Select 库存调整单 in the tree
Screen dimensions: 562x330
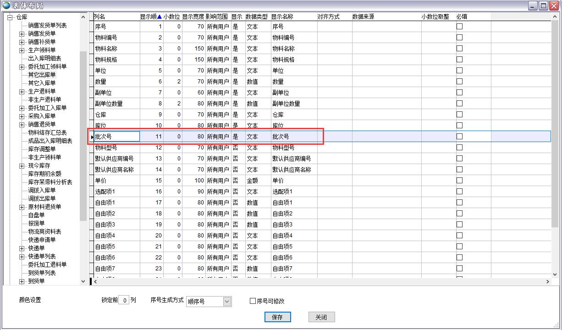tap(42, 149)
